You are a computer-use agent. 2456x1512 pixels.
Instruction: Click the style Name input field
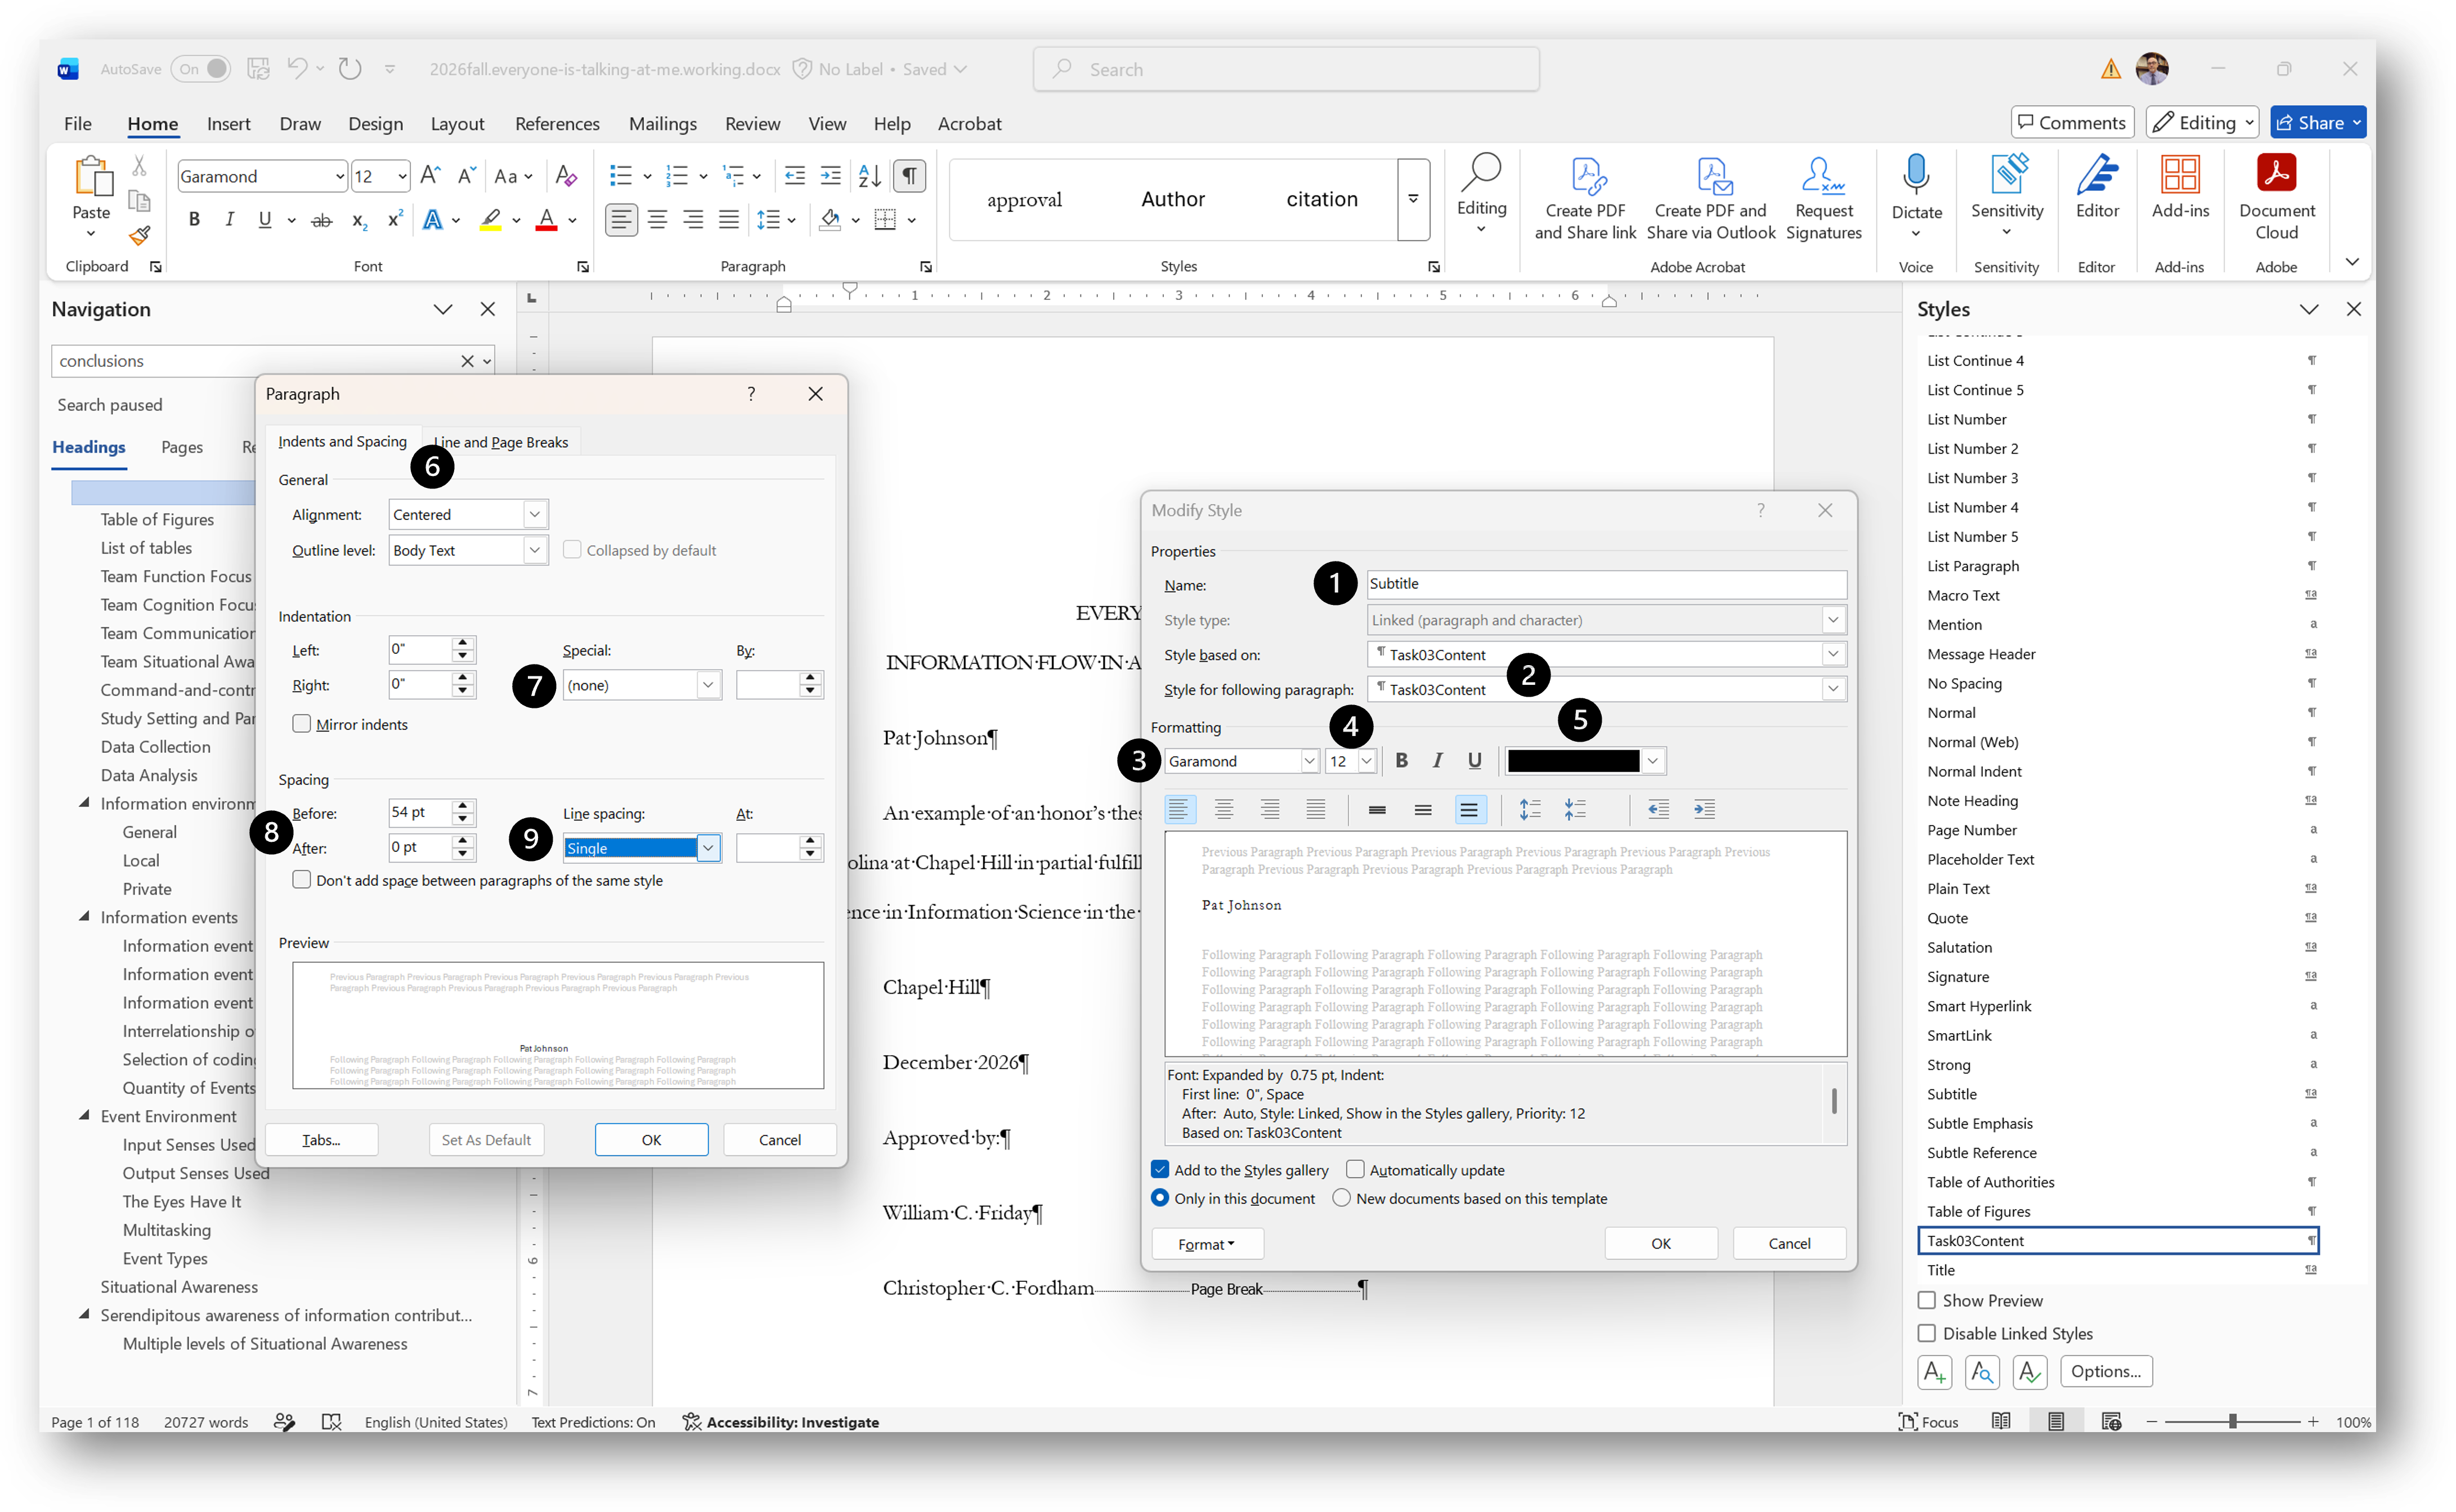coord(1606,584)
